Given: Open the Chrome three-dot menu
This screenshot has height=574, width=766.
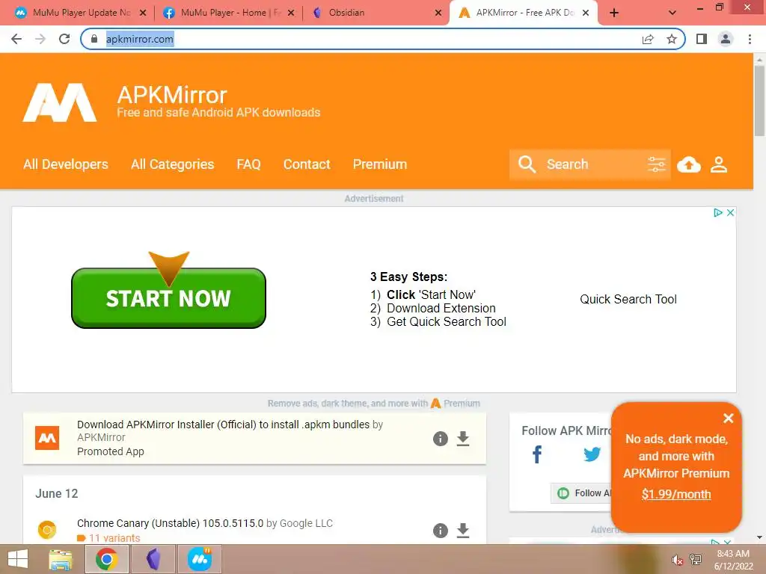Looking at the screenshot, I should tap(750, 39).
